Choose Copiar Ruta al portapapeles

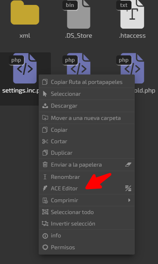coord(87,82)
